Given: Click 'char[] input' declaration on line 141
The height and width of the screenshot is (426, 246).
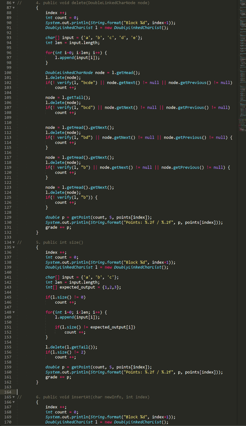Looking at the screenshot, I should pyautogui.click(x=82, y=277).
